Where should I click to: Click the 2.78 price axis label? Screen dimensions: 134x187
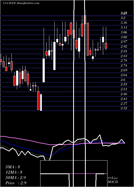click(124, 61)
